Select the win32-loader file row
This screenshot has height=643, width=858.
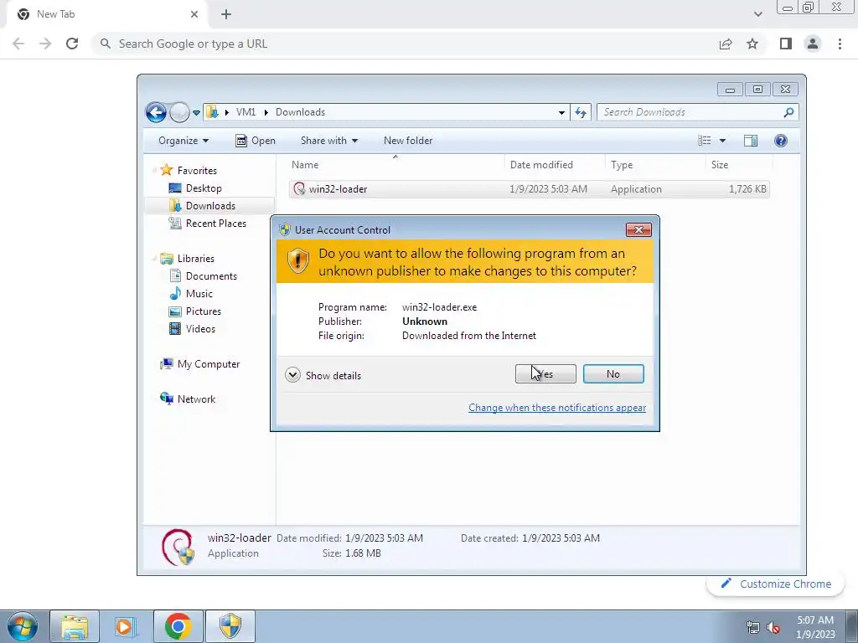[530, 189]
